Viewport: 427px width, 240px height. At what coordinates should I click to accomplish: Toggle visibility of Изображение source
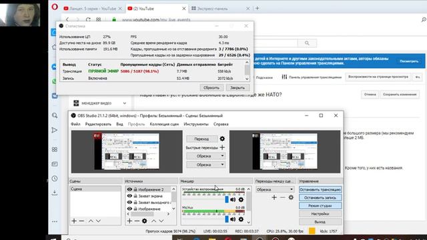pyautogui.click(x=129, y=209)
